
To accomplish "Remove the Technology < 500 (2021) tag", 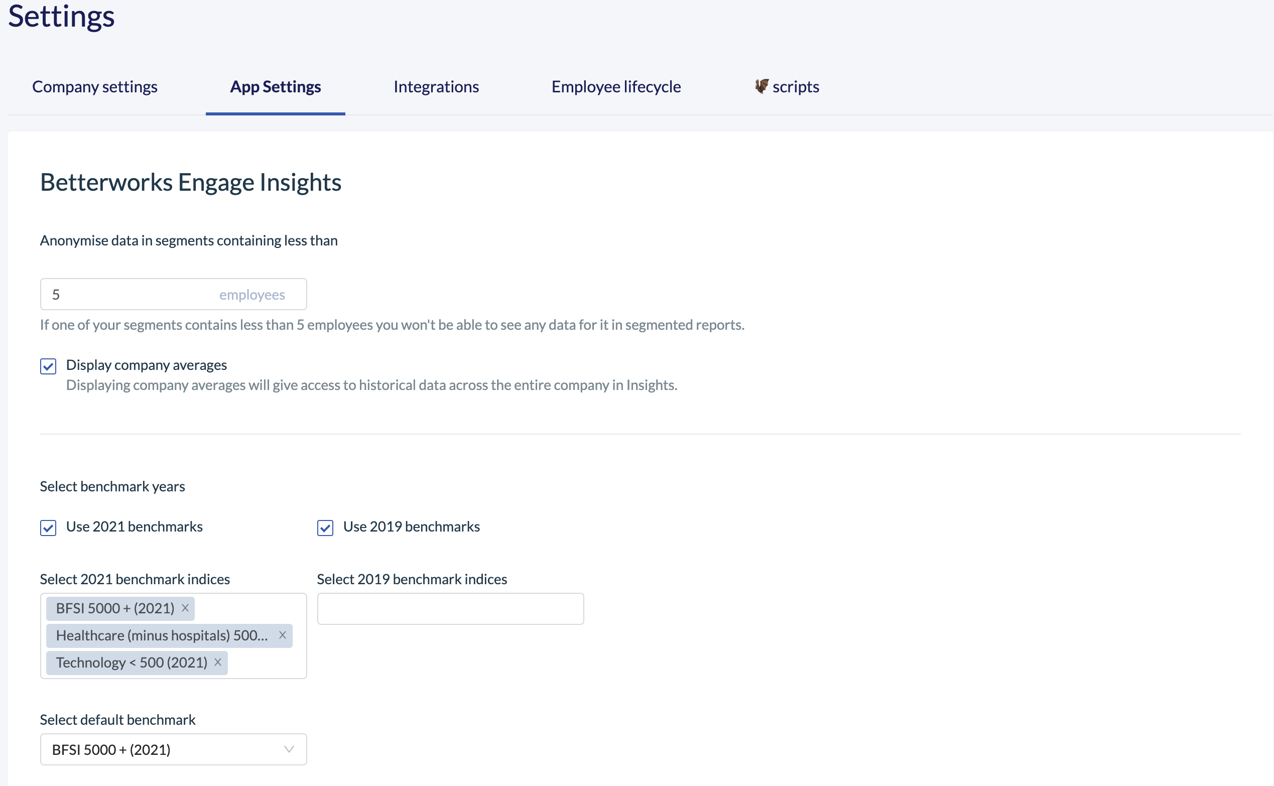I will click(218, 663).
